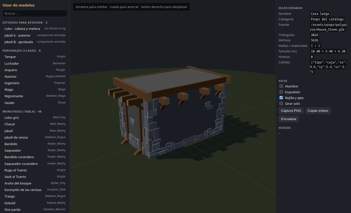Load the Lobo gris monster
351x213 pixels.
[35, 118]
